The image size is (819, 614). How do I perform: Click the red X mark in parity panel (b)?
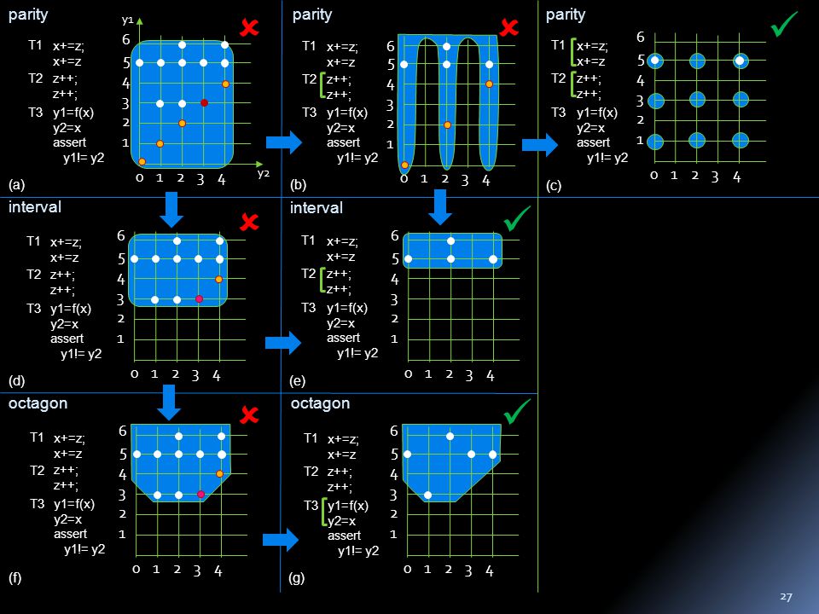point(508,27)
